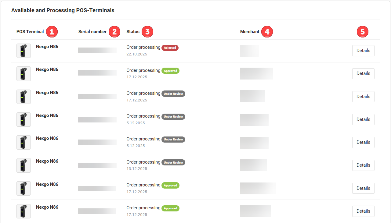
Task: Click the terminal image in the 13.12.2025 row
Action: 24,165
